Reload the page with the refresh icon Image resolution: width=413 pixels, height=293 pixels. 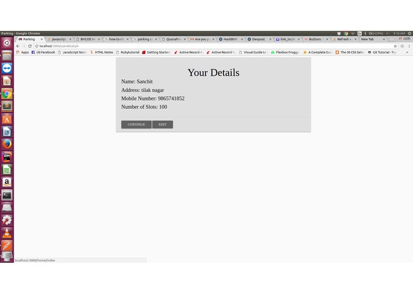(x=30, y=46)
